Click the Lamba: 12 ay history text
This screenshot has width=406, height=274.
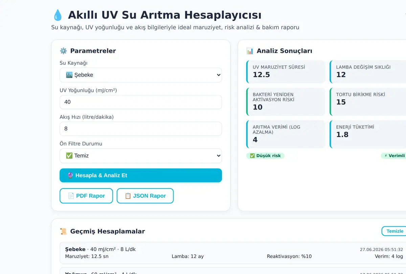(x=188, y=256)
